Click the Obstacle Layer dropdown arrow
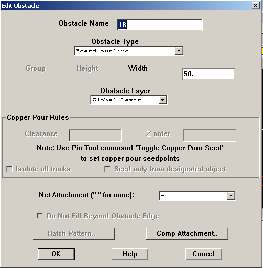263x268 pixels. [162, 100]
